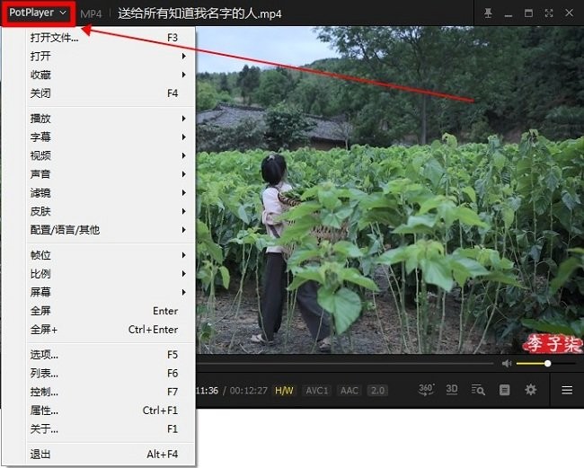This screenshot has height=468, width=584.
Task: Mute the speaker volume icon
Action: click(x=506, y=363)
